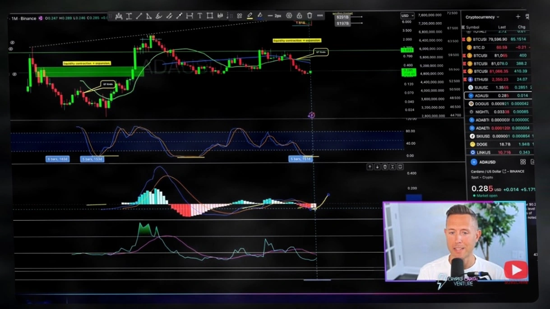550x309 pixels.
Task: Select the triangle pattern drawing tool
Action: [149, 16]
